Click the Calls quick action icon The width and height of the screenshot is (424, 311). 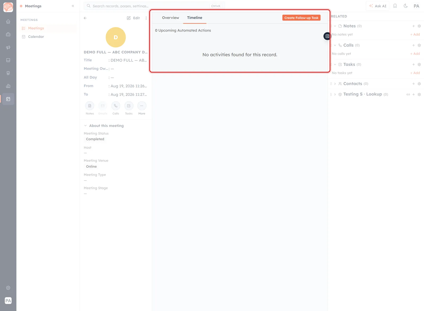116,106
